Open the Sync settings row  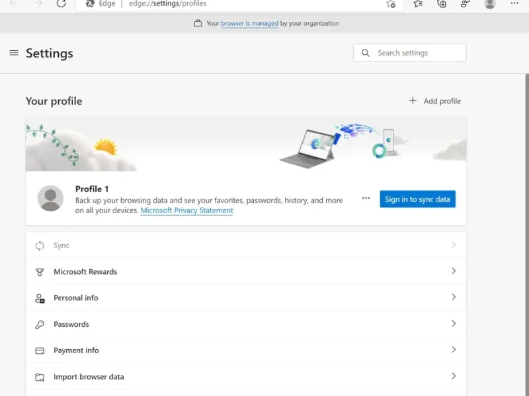pyautogui.click(x=246, y=245)
